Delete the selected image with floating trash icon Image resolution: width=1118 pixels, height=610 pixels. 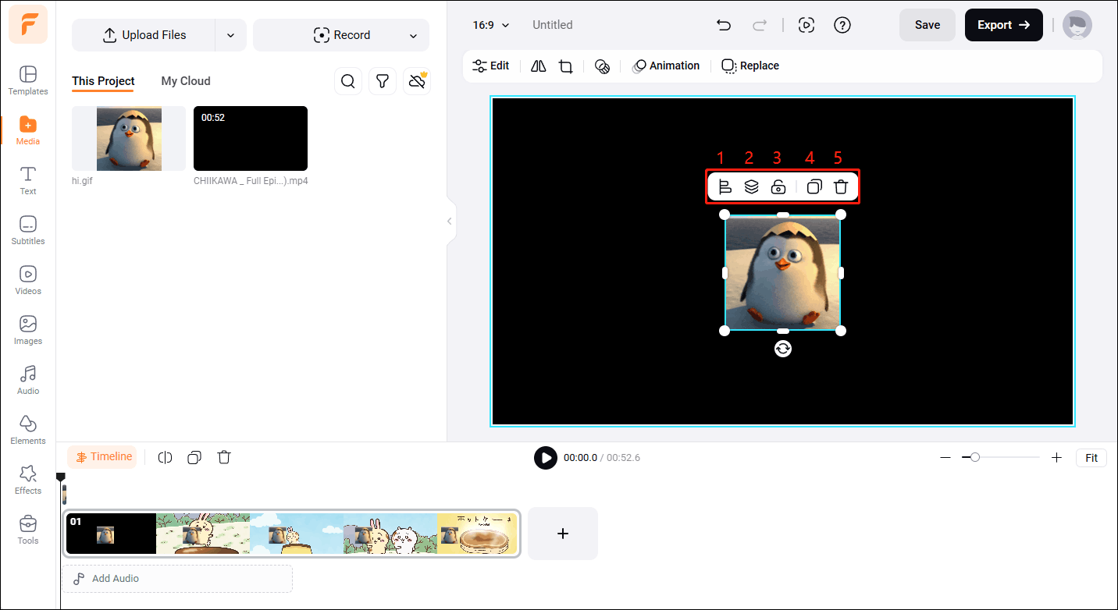click(x=841, y=187)
